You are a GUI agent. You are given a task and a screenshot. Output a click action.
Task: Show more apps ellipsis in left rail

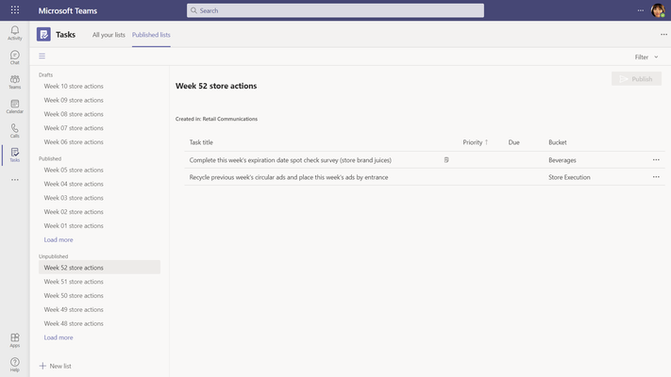coord(14,179)
